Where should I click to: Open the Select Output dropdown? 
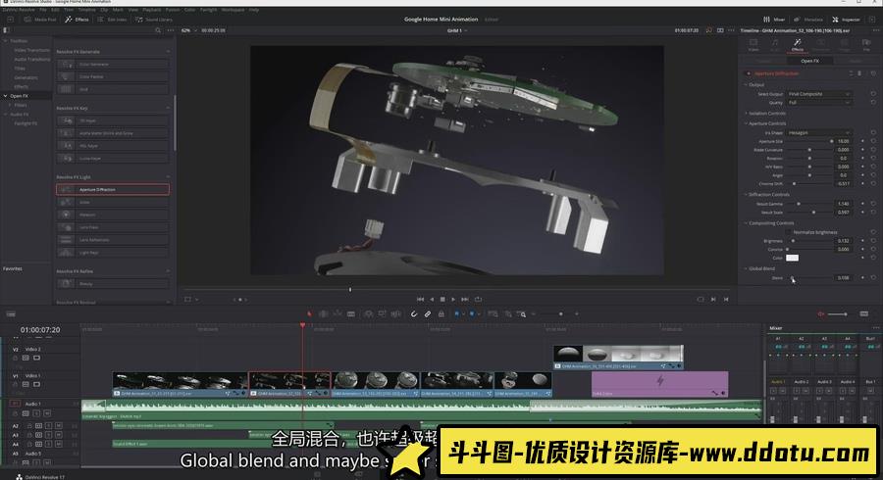[819, 94]
